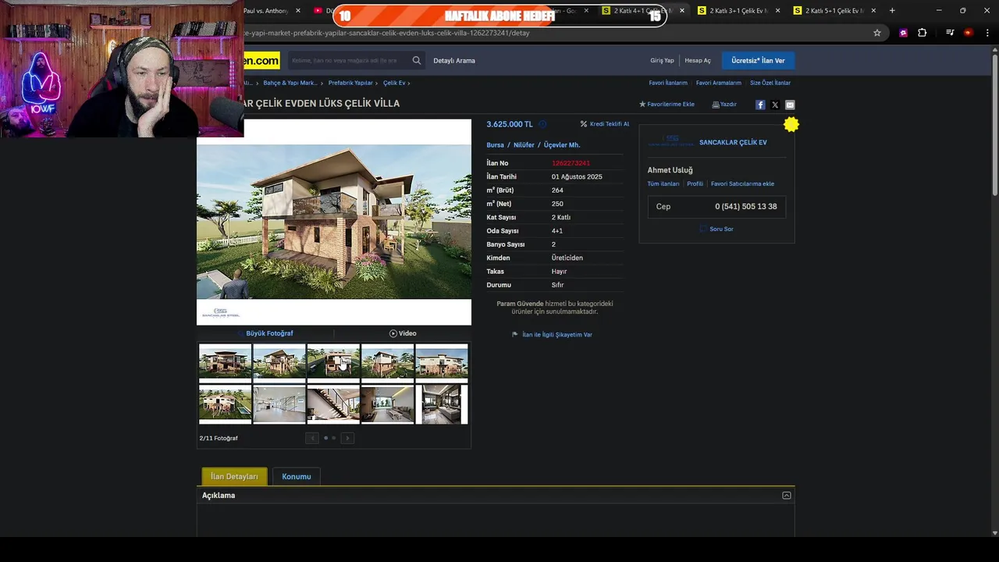Viewport: 999px width, 562px height.
Task: Click the price info icon beside 3.625.000 TL
Action: tap(542, 124)
